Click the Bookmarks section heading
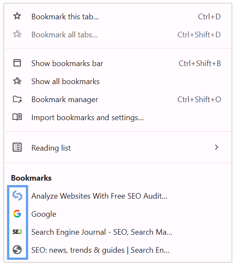This screenshot has width=236, height=266. [x=31, y=178]
